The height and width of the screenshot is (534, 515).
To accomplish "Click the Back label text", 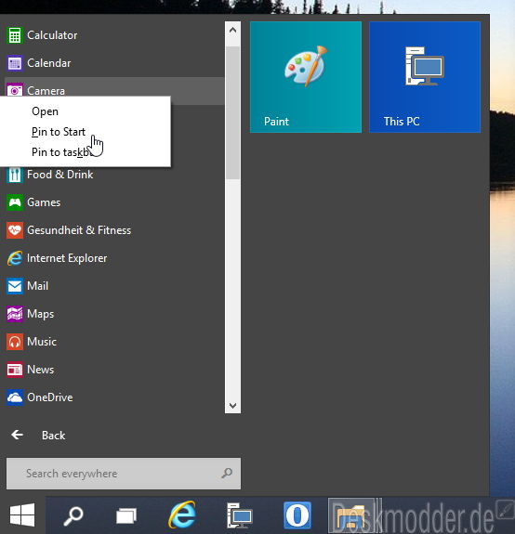I will tap(54, 436).
